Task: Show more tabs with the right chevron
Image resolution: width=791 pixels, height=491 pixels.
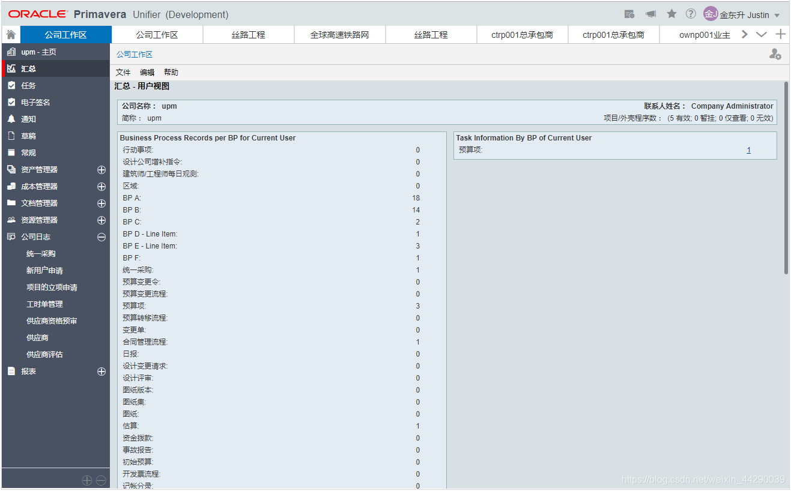Action: pyautogui.click(x=745, y=34)
